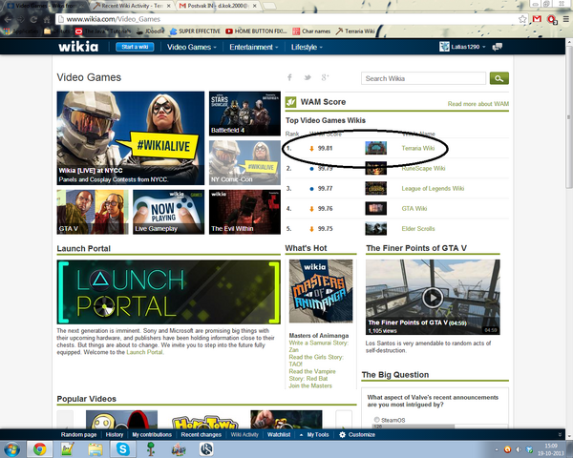This screenshot has height=458, width=573.
Task: Click the browser back arrow
Action: coord(8,19)
